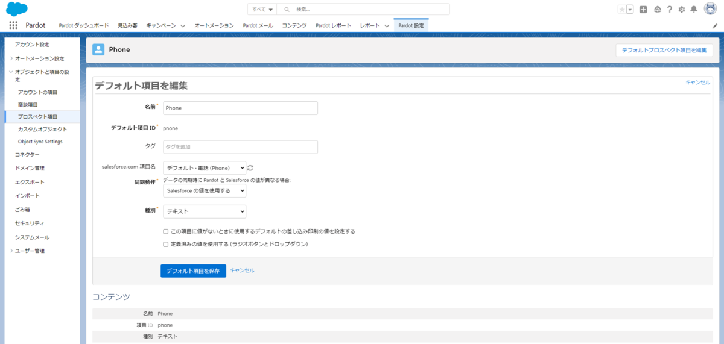Click デフォルト項目を保存 button

click(193, 271)
